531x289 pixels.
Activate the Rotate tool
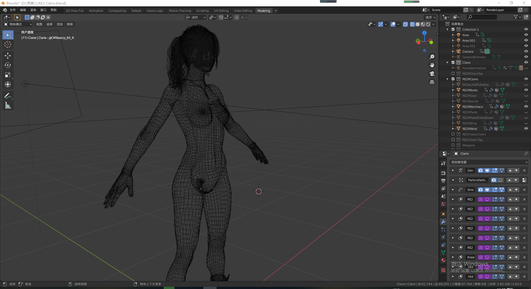coord(8,65)
